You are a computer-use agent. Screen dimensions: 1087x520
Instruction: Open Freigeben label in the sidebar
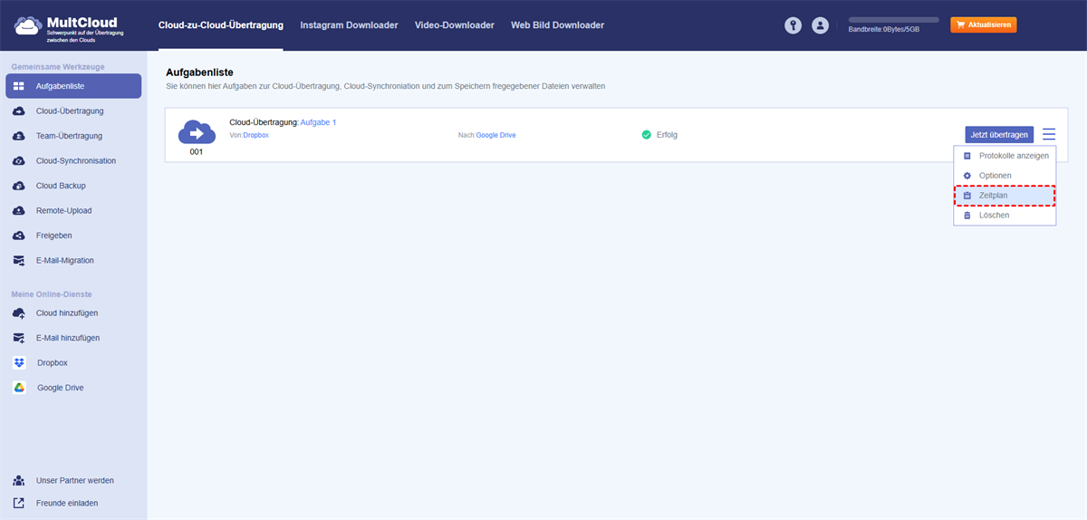pyautogui.click(x=54, y=236)
